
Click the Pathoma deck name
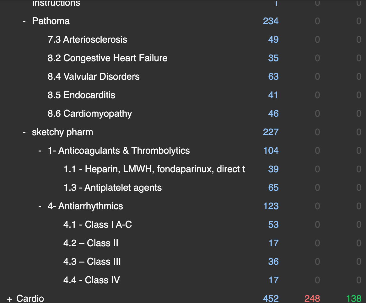pyautogui.click(x=51, y=21)
